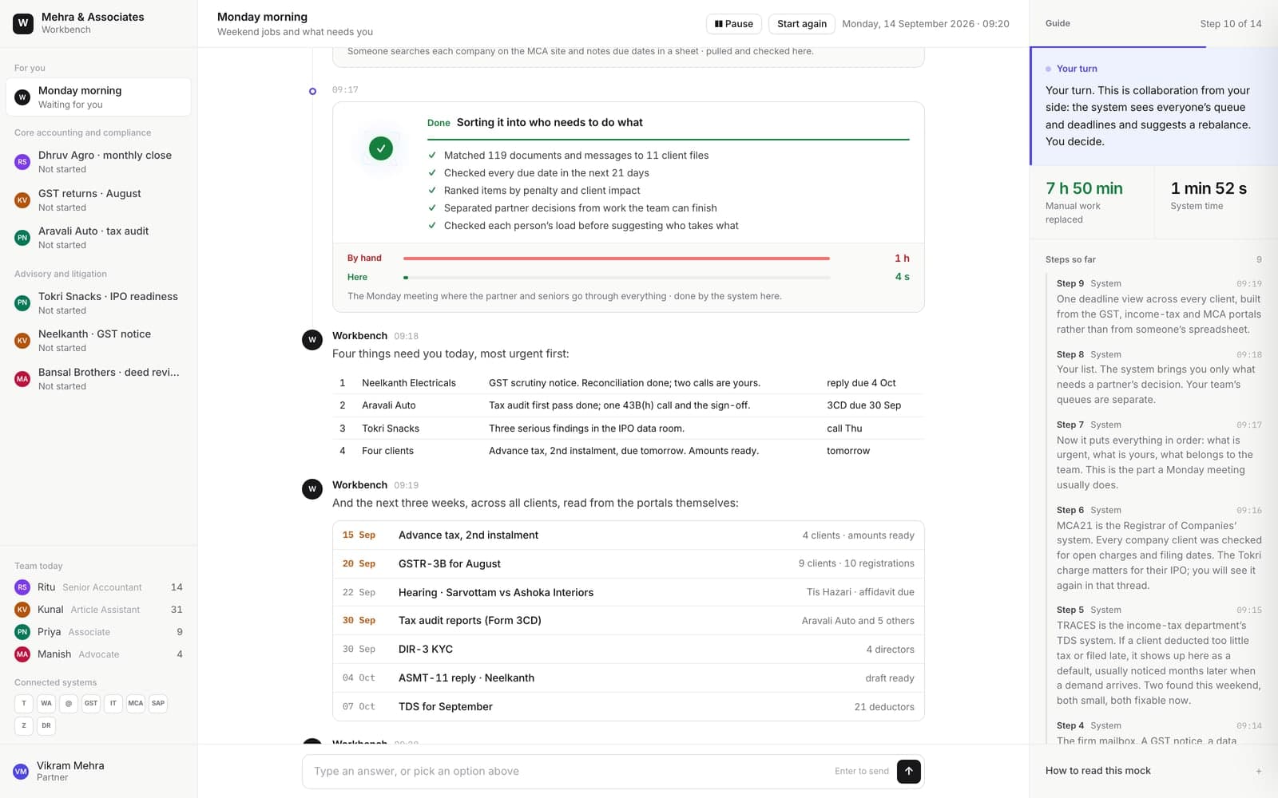
Task: Click Step 6 MCA21 entry in guide
Action: 1158,547
